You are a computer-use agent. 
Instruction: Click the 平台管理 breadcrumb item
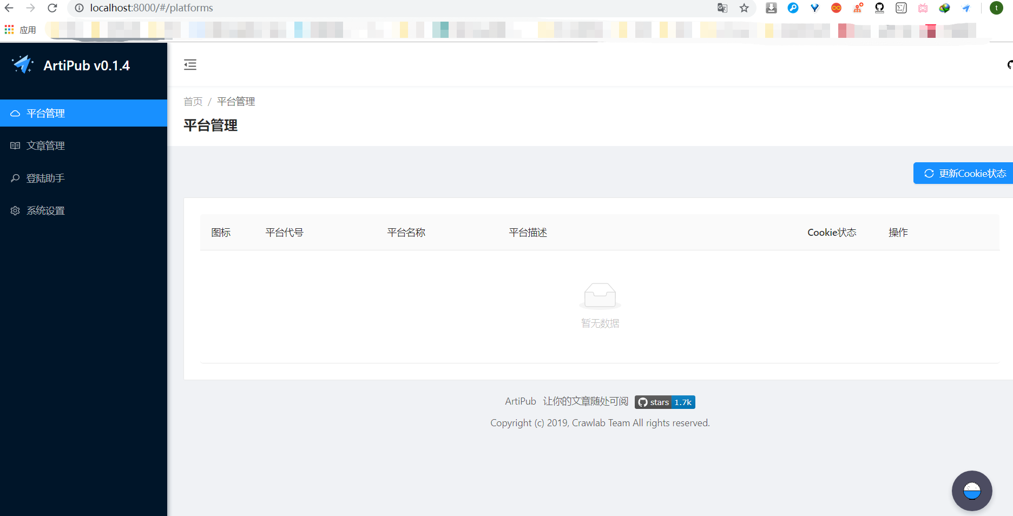tap(236, 102)
